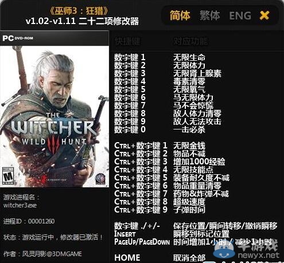284x263 pixels.
Task: Switch language to 繁体 Traditional Chinese
Action: point(209,15)
